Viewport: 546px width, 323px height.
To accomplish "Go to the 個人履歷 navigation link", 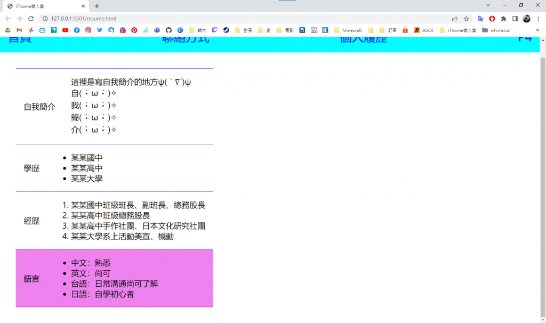I will [364, 39].
